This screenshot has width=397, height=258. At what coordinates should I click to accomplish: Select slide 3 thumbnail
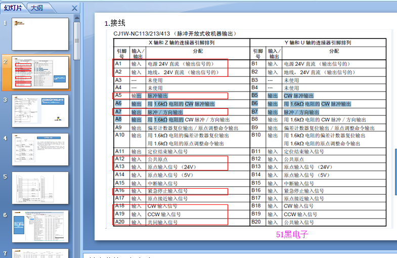coord(40,111)
